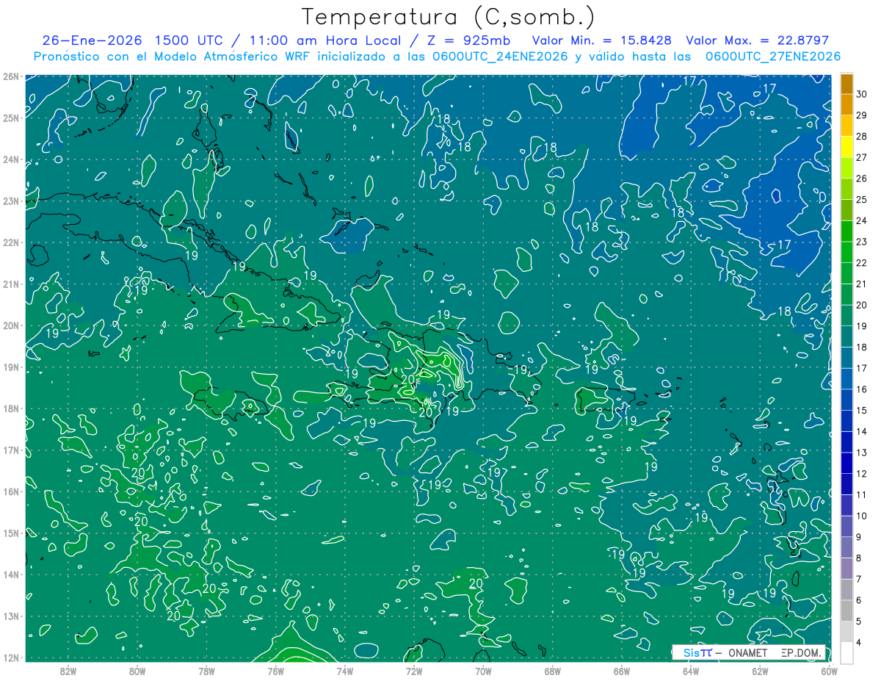Click the "26N" latitude axis label
881x681 pixels.
tap(10, 76)
